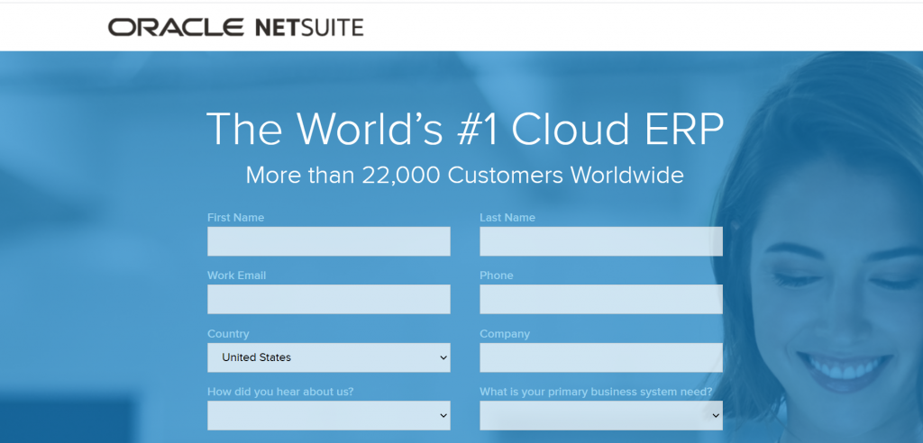923x443 pixels.
Task: Click into the Work Email field
Action: 328,300
